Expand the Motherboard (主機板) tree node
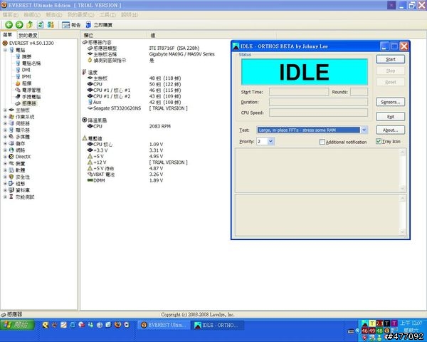The image size is (427, 342). [5, 110]
